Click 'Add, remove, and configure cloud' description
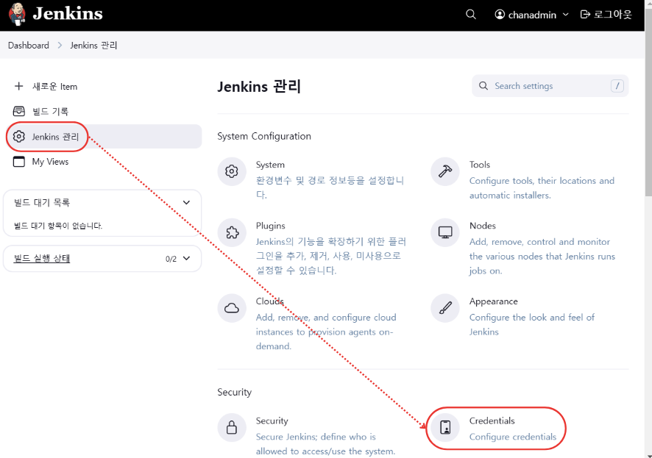The image size is (652, 458). point(326,332)
